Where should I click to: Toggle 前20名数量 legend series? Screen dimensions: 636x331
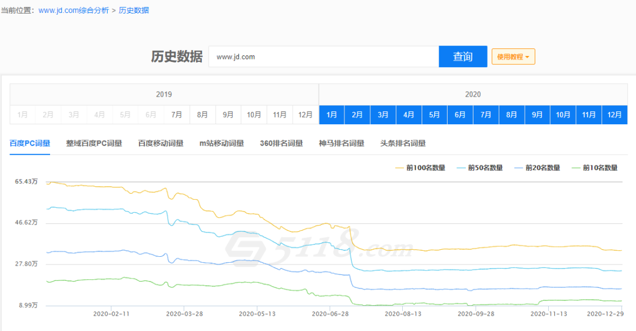click(x=538, y=168)
